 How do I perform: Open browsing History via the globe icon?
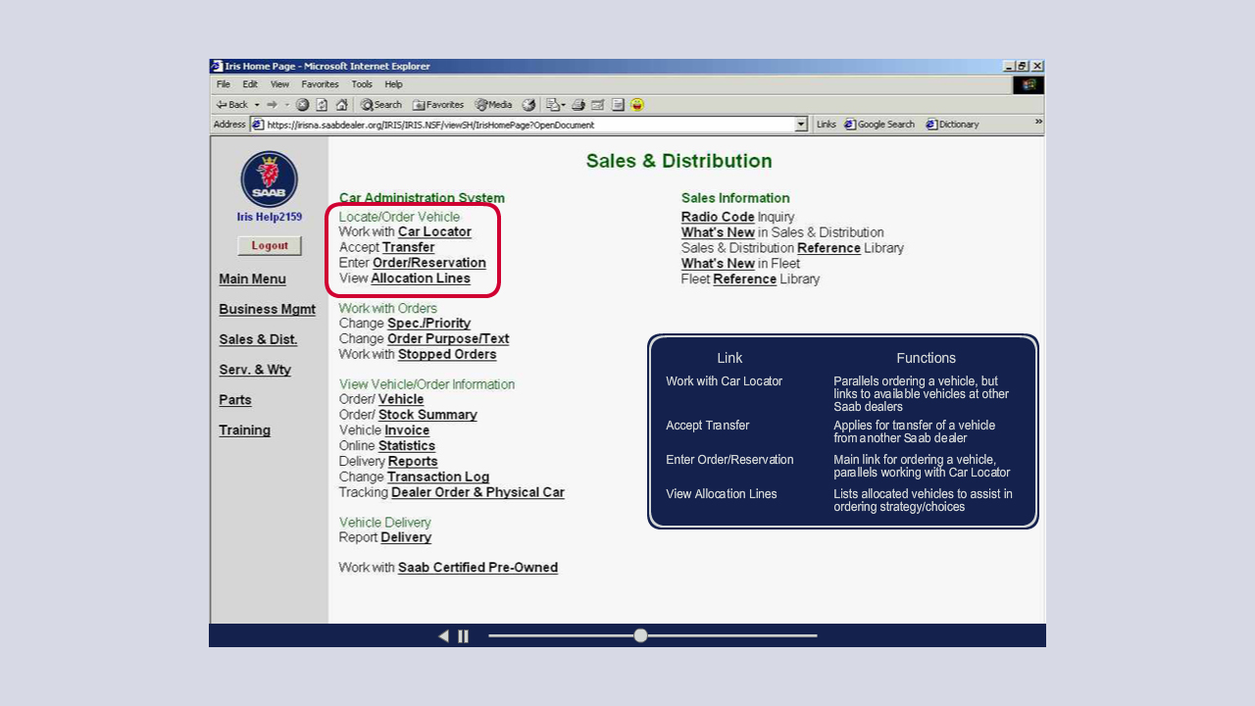point(527,105)
